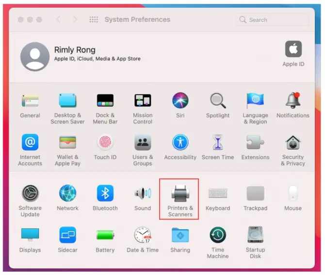Image resolution: width=325 pixels, height=275 pixels.
Task: Click the window zoom button
Action: coord(39,19)
